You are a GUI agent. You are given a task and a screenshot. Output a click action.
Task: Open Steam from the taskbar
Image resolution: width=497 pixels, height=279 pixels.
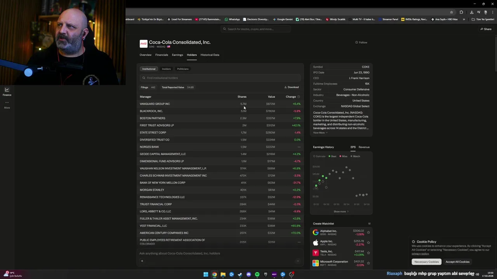(240, 274)
